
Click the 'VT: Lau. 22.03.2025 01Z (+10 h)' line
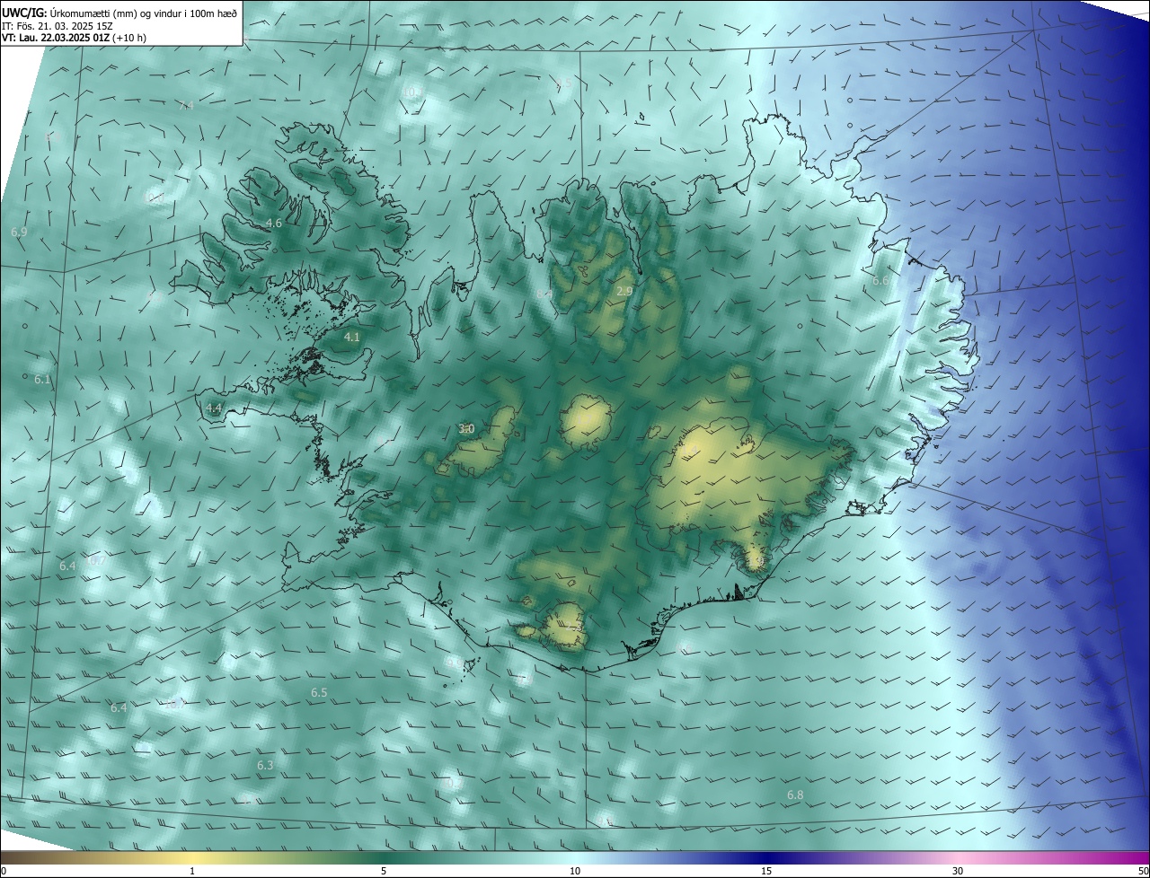tap(74, 39)
